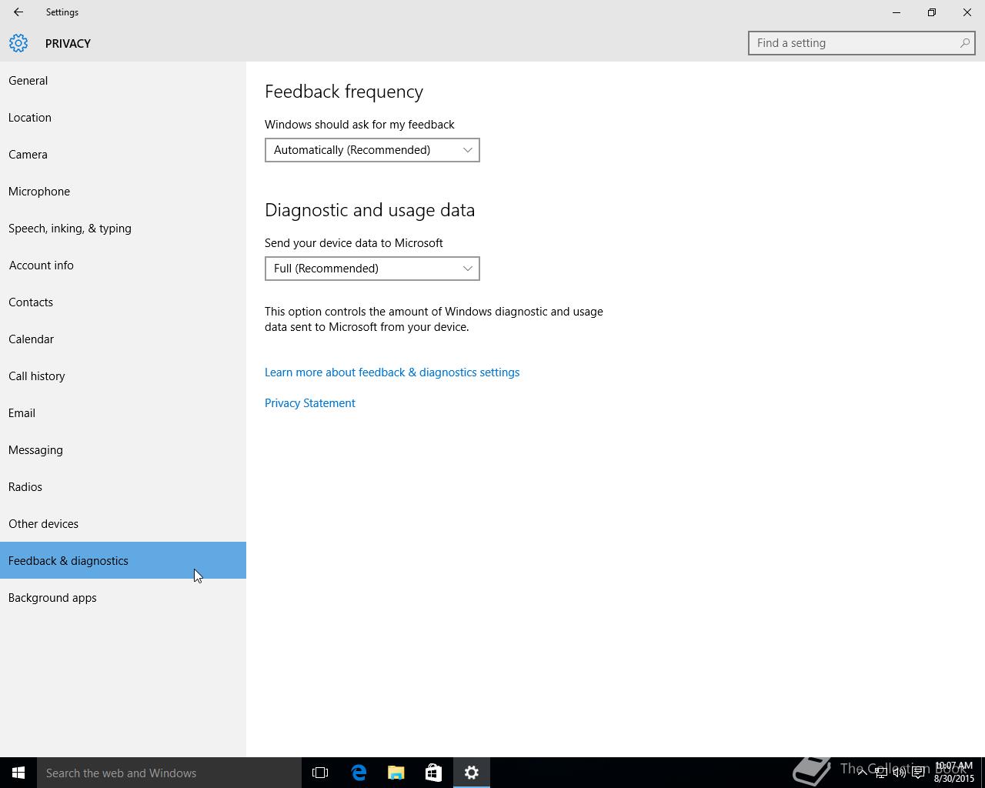Close the Settings window
985x788 pixels.
pyautogui.click(x=967, y=12)
